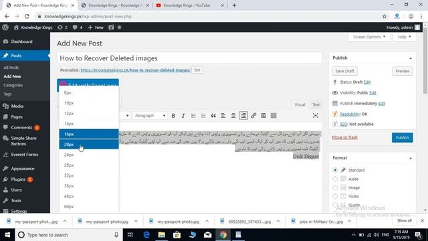Switch to the Visual editor tab
Image resolution: width=428 pixels, height=241 pixels.
click(300, 104)
